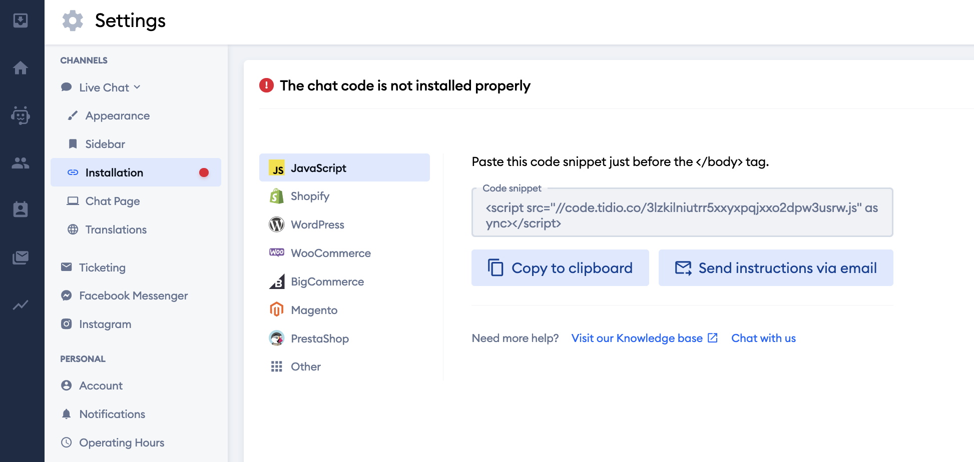This screenshot has width=974, height=462.
Task: Click the Chat Page laptop icon
Action: pyautogui.click(x=73, y=201)
